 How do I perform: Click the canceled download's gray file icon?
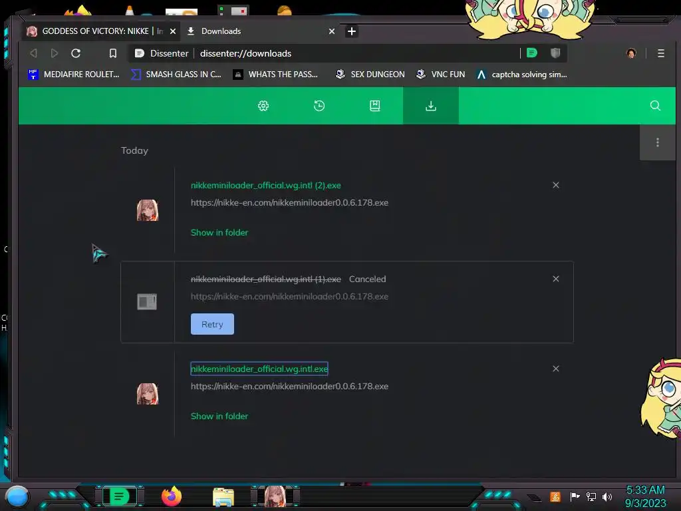147,301
